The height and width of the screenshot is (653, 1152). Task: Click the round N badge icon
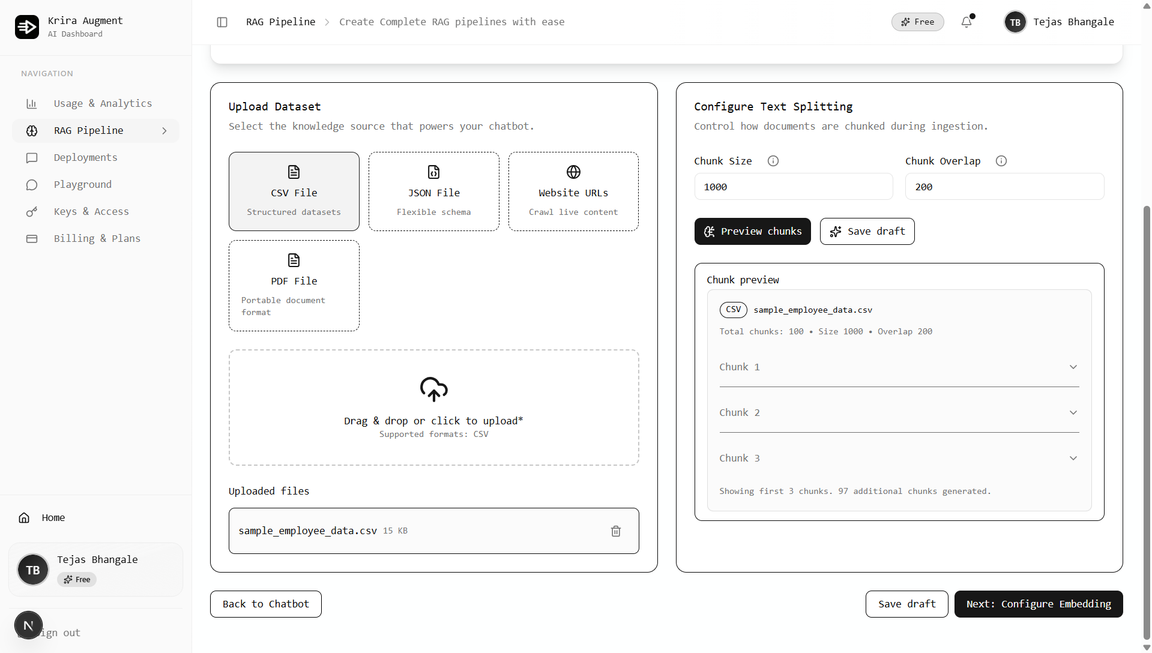click(28, 625)
